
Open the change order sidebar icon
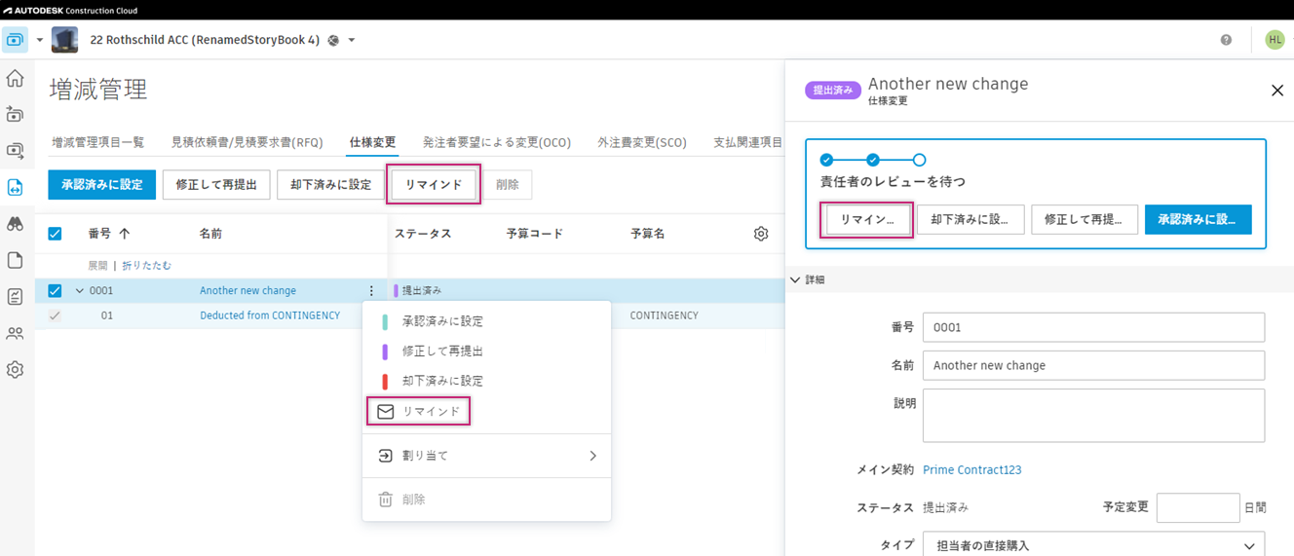(x=15, y=188)
